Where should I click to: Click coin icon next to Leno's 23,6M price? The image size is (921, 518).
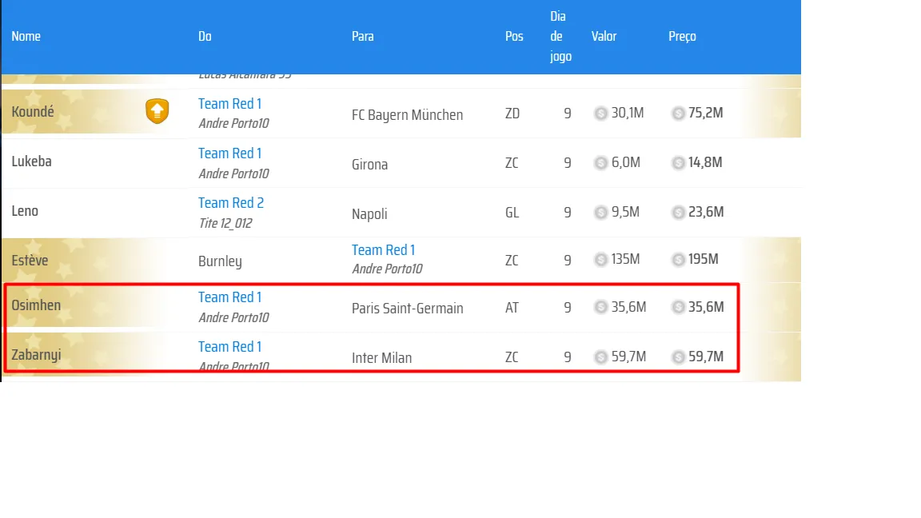(x=678, y=212)
